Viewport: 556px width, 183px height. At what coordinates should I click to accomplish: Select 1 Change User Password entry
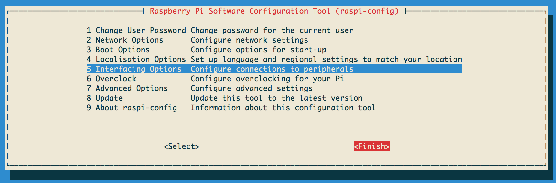[x=274, y=30]
